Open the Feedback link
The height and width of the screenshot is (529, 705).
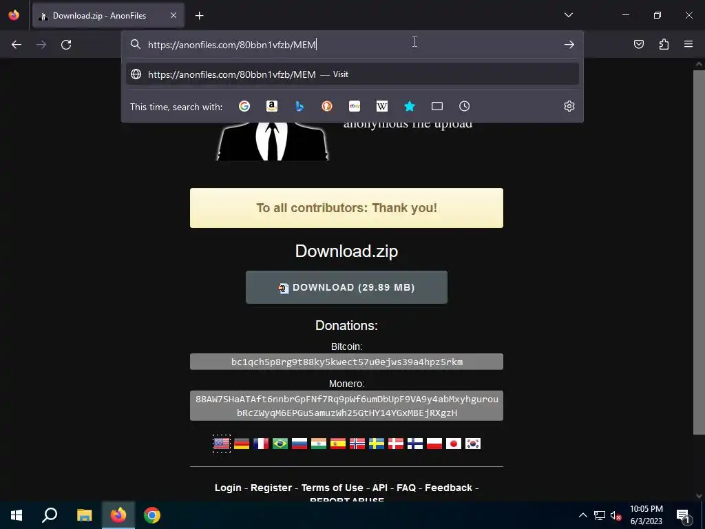[x=449, y=488]
